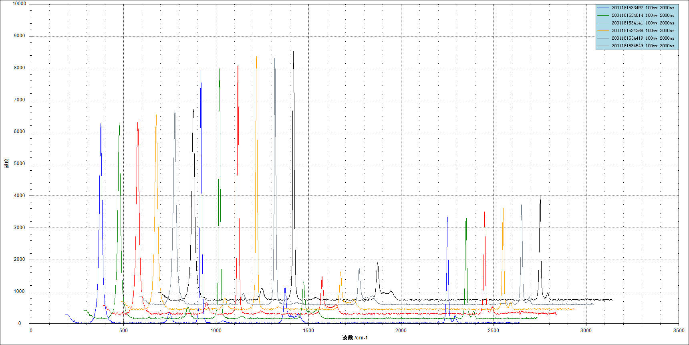This screenshot has height=345, width=689.
Task: Click the 3500 x-axis tick label
Action: click(x=679, y=330)
